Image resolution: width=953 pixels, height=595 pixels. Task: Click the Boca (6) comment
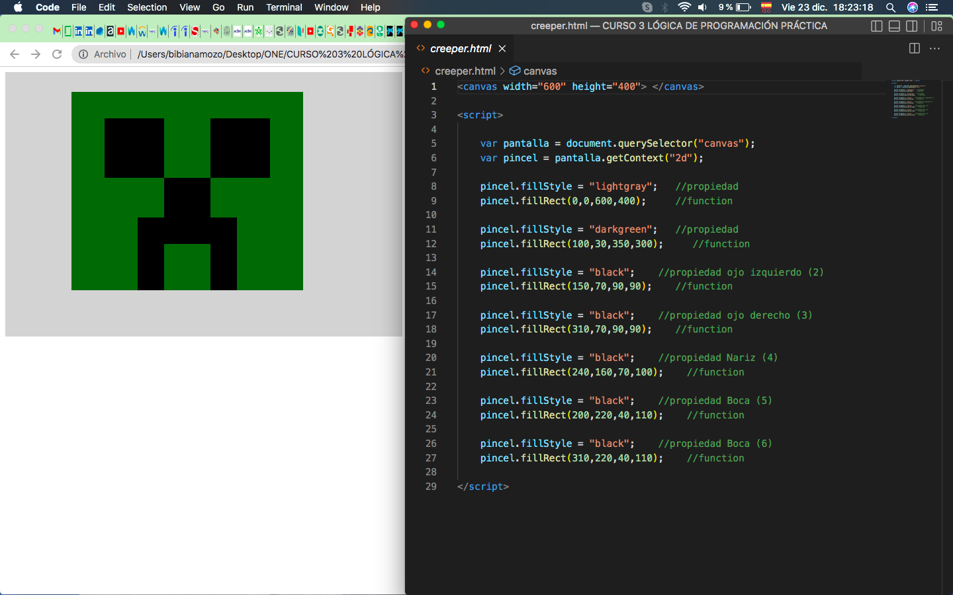(x=715, y=444)
